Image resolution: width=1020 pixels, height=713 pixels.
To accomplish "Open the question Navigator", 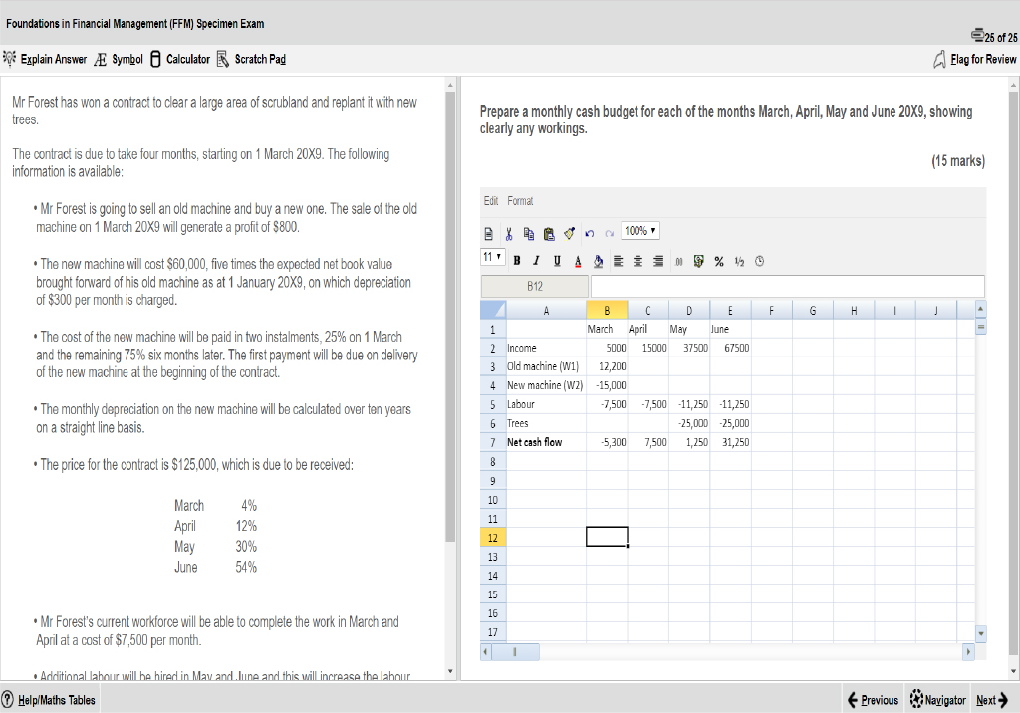I will pos(935,700).
